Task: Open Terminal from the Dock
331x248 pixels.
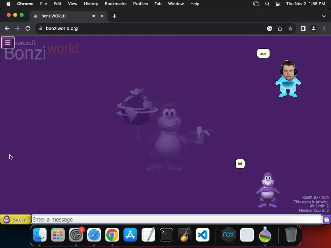Action: [x=166, y=235]
